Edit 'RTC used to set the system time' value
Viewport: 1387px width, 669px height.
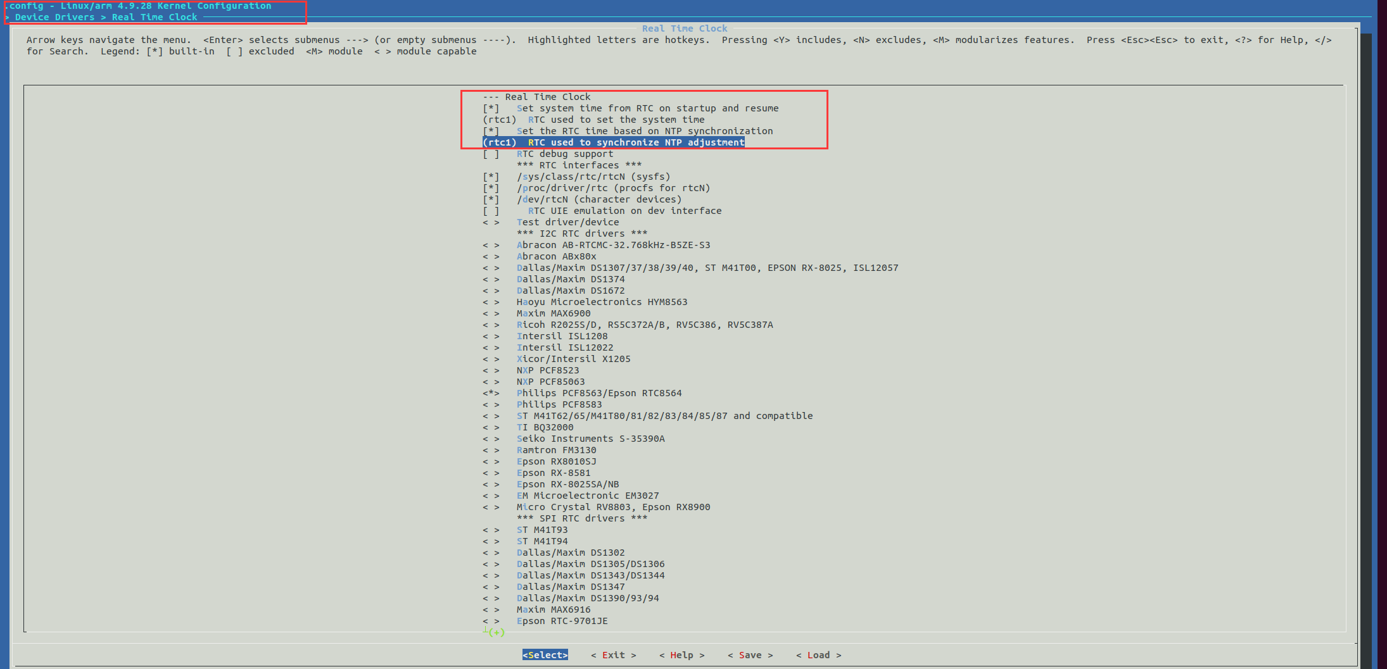tap(593, 120)
